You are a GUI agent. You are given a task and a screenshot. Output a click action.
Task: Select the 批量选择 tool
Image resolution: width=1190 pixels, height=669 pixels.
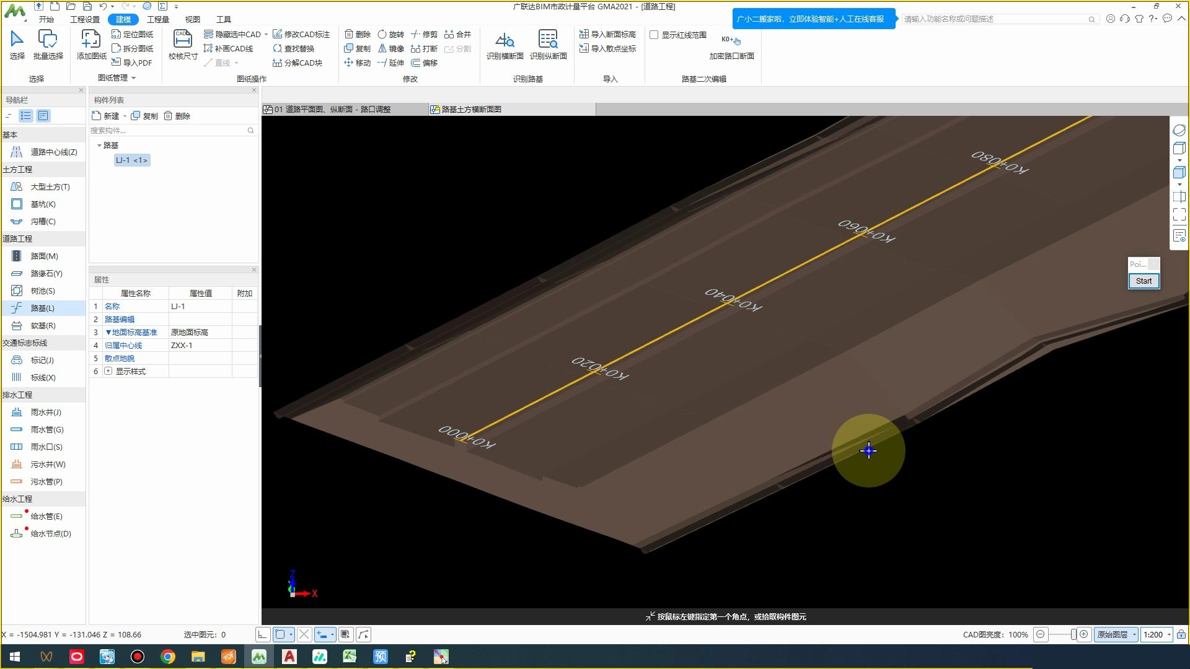[x=48, y=41]
